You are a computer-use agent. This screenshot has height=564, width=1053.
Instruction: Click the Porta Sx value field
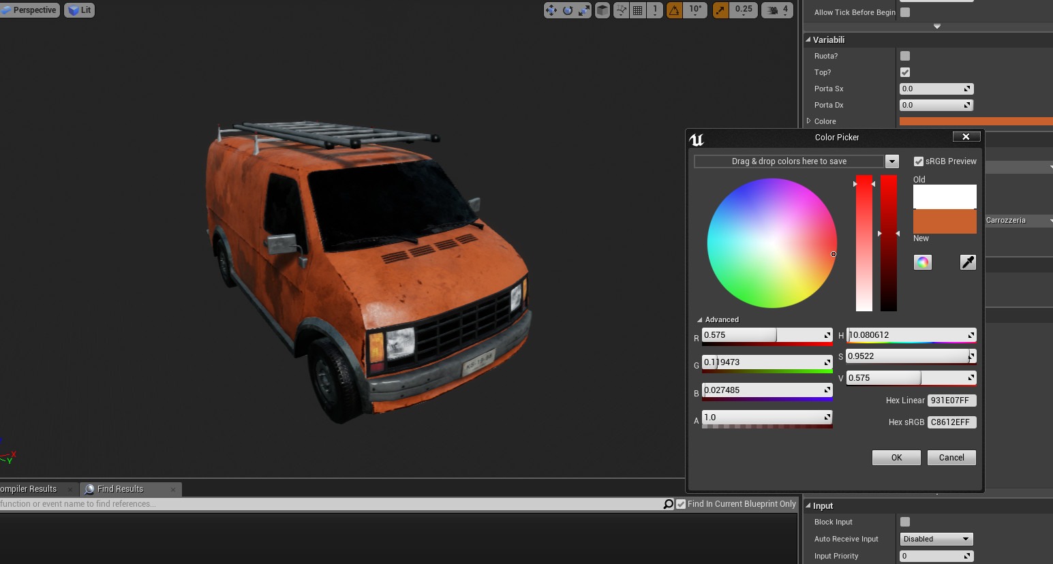(x=936, y=89)
